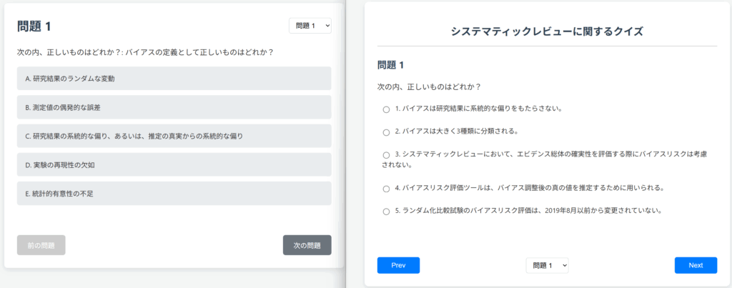
Task: Click the disabled 前の問題 button
Action: [41, 245]
